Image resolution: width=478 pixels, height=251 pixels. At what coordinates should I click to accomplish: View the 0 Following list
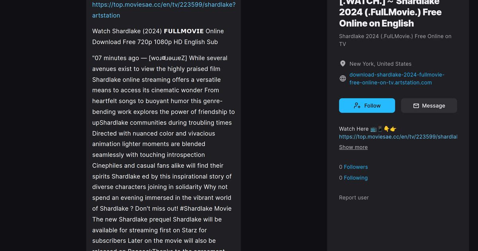[x=355, y=178]
